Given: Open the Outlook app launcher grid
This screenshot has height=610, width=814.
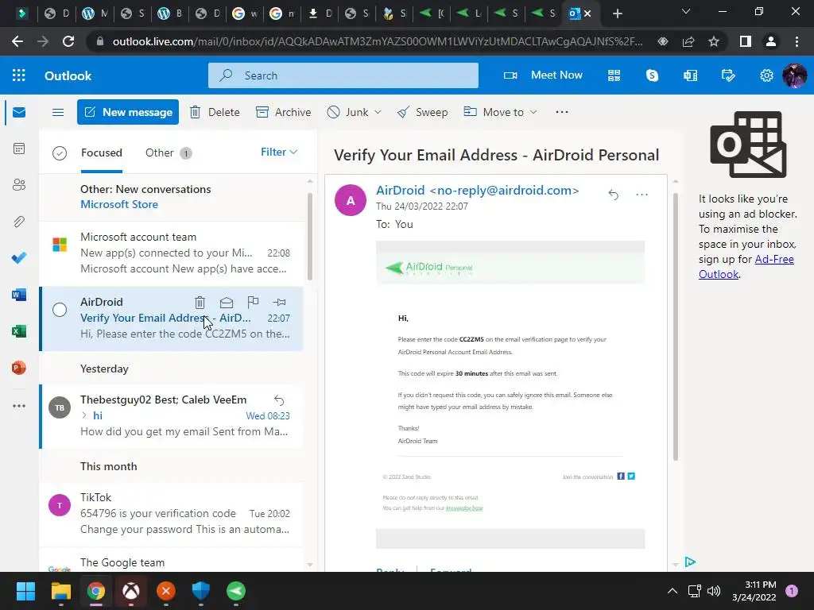Looking at the screenshot, I should tap(19, 75).
